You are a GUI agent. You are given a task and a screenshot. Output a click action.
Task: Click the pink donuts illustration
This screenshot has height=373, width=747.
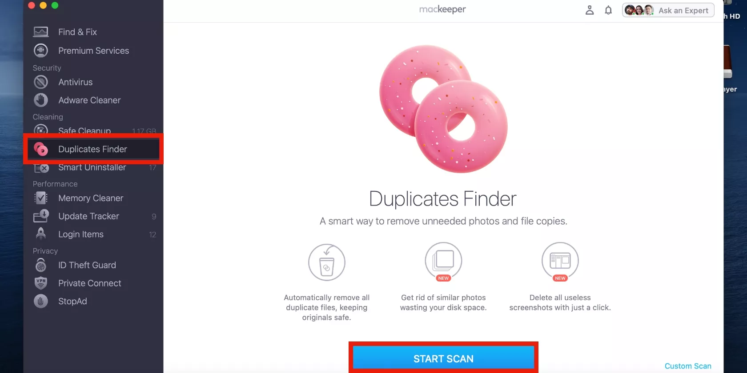(443, 109)
